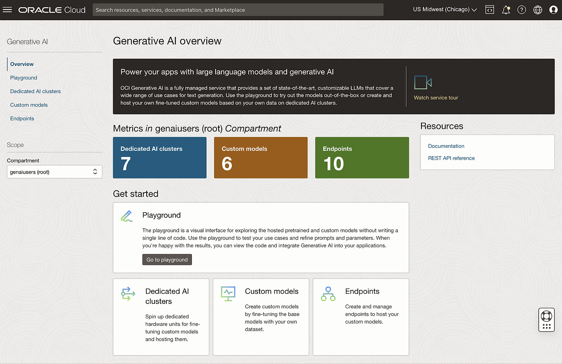Click the Go to playground button

(167, 260)
